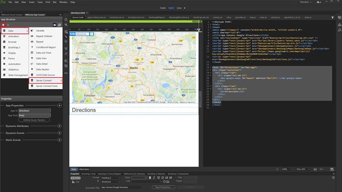The height and width of the screenshot is (192, 342).
Task: Click the Browser globe icon
Action: click(4, 42)
